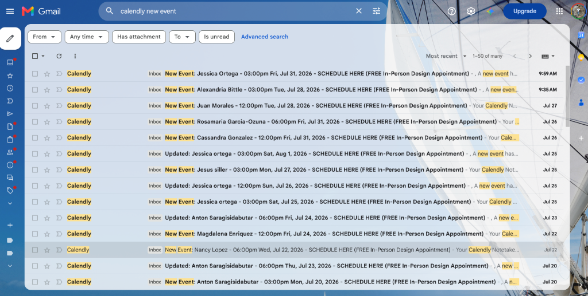Open the input tools keyboard dropdown
Image resolution: width=588 pixels, height=296 pixels.
[x=548, y=56]
